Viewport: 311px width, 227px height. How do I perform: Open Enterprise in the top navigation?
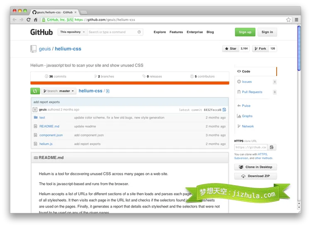(194, 32)
